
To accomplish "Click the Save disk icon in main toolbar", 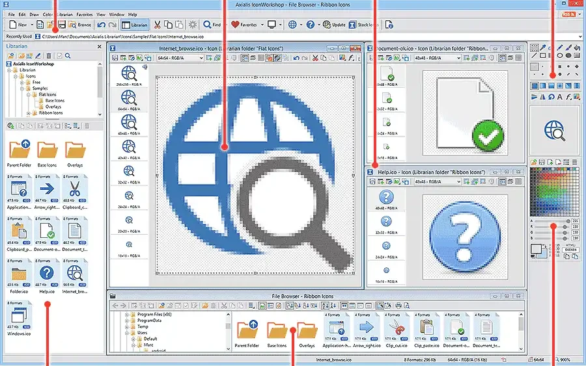I will click(62, 25).
